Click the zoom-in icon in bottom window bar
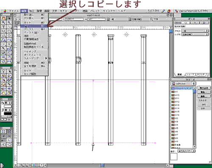Image resolution: width=212 pixels, height=168 pixels. [22, 165]
